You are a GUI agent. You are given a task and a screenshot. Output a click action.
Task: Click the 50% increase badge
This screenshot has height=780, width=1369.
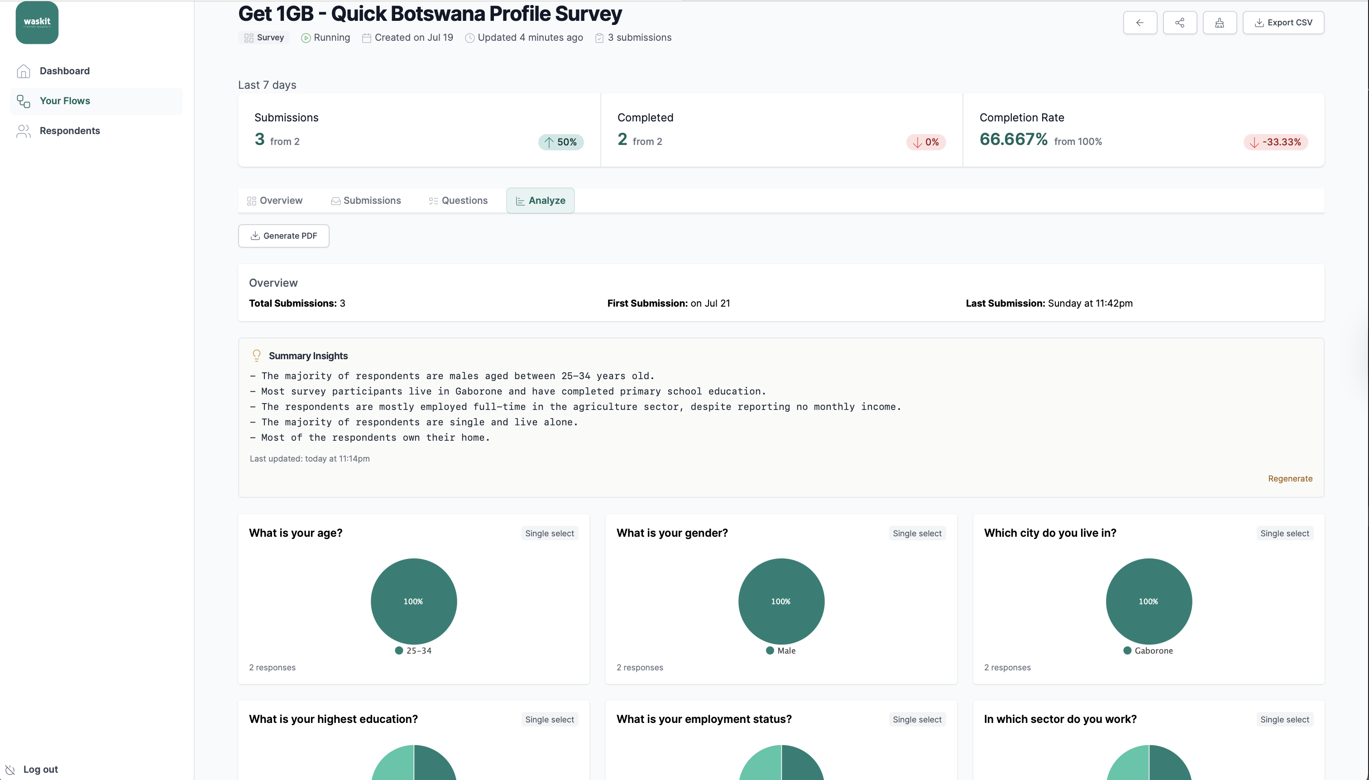click(561, 142)
